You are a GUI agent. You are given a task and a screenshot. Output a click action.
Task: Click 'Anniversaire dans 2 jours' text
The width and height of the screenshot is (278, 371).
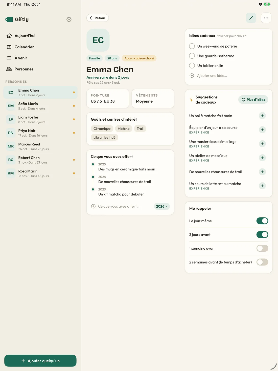pyautogui.click(x=108, y=77)
